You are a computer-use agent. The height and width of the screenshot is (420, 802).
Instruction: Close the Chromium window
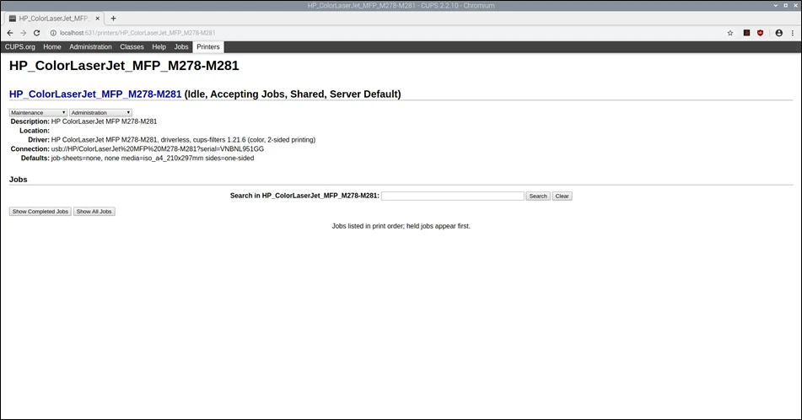tap(796, 5)
